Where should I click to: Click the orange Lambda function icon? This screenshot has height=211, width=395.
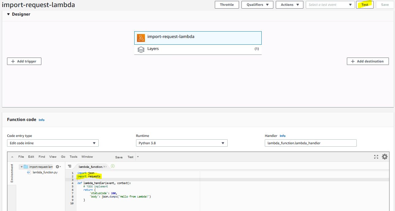[141, 38]
